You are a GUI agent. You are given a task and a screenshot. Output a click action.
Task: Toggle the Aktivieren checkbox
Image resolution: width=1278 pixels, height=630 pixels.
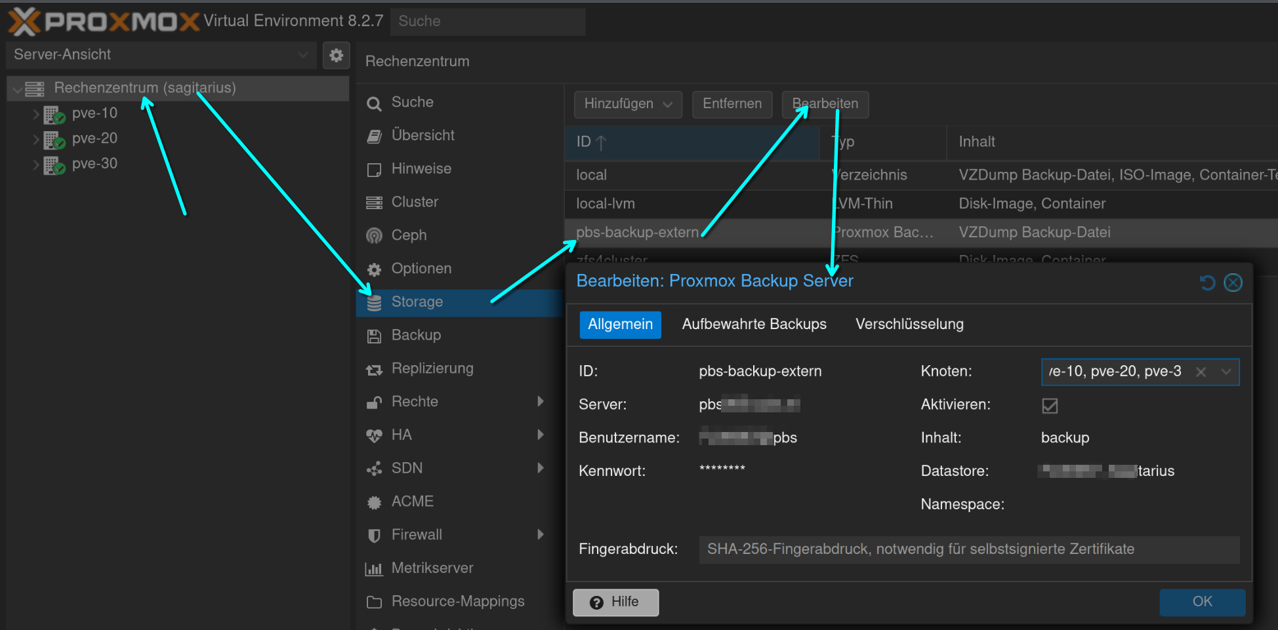1050,406
